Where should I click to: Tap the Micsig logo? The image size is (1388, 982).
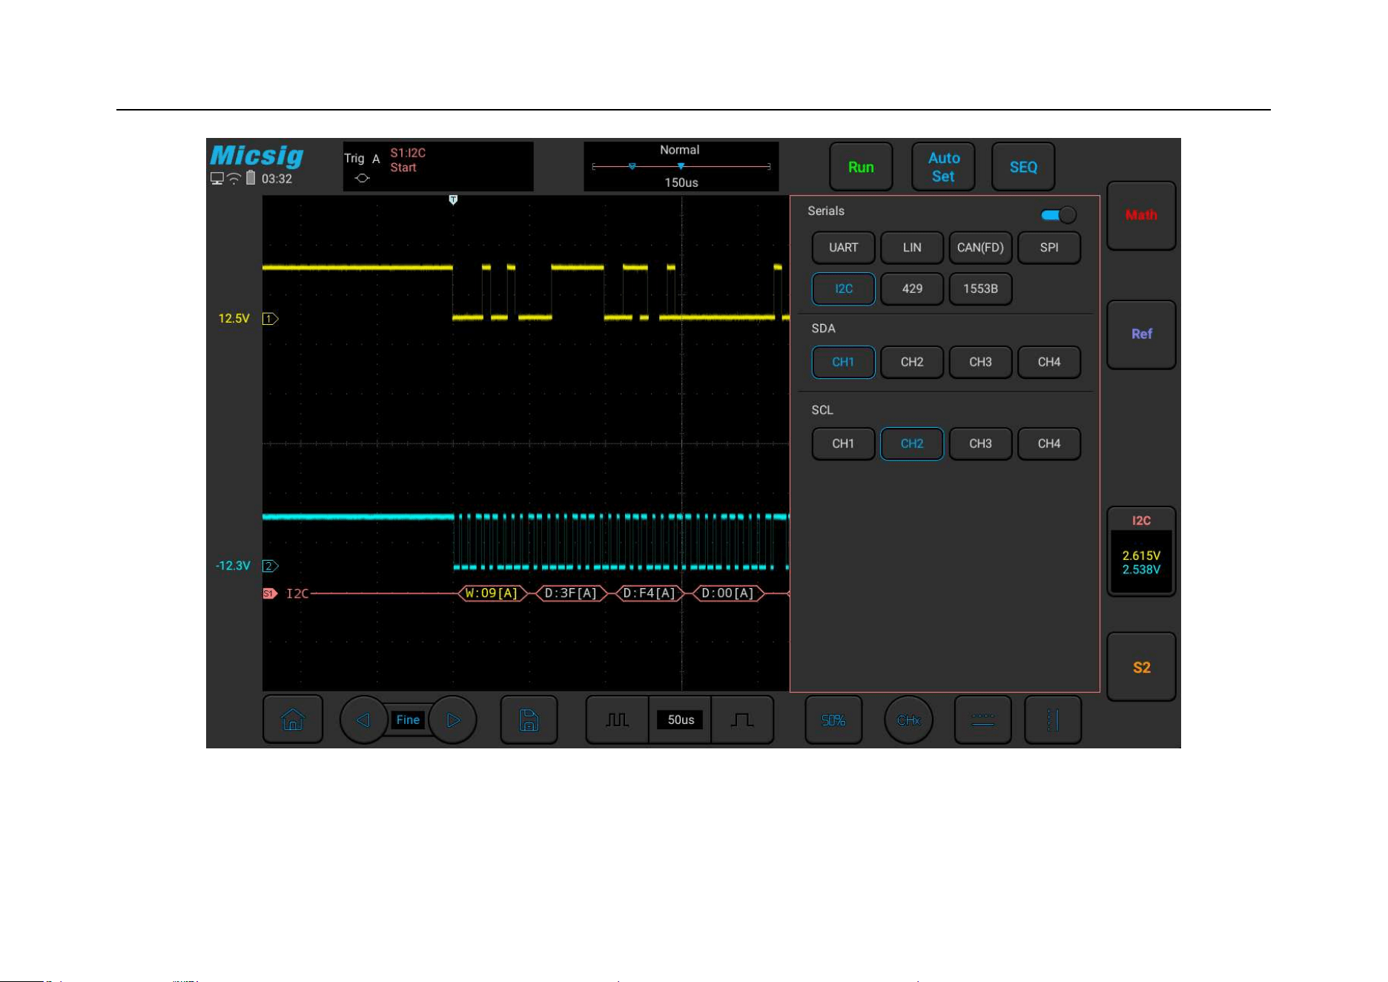point(257,156)
